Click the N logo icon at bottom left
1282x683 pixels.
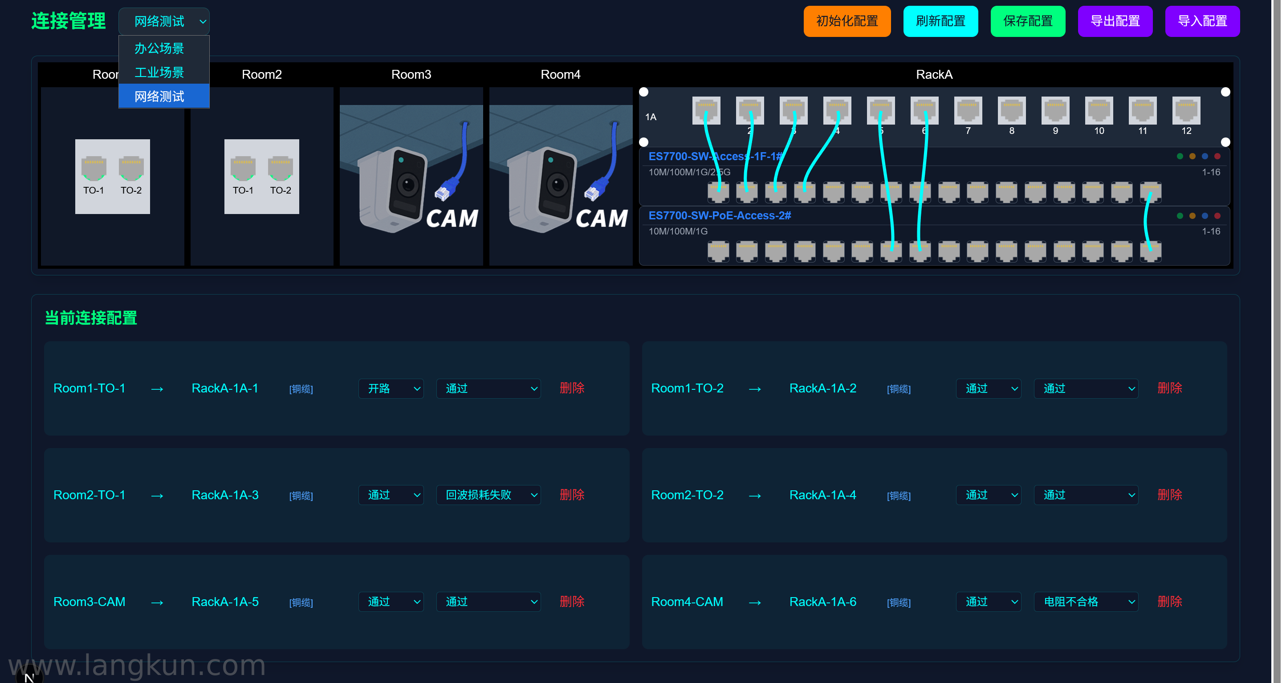tap(29, 675)
